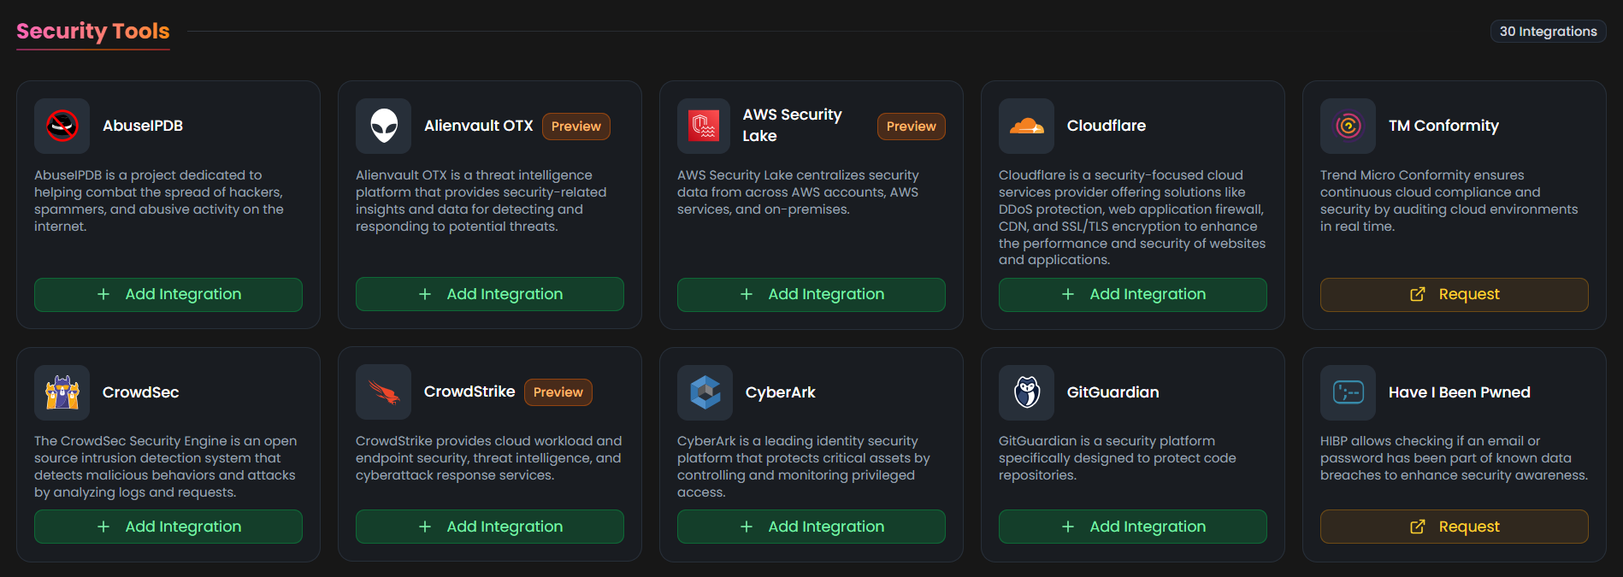Add the CyberArk integration
The image size is (1623, 577).
811,527
